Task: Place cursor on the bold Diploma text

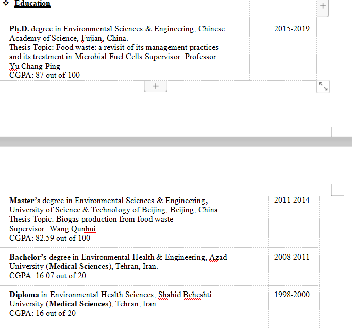Action: (24, 295)
